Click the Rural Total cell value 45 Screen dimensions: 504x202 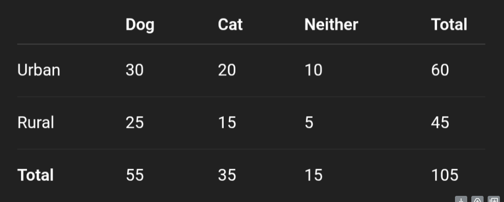[x=440, y=123]
